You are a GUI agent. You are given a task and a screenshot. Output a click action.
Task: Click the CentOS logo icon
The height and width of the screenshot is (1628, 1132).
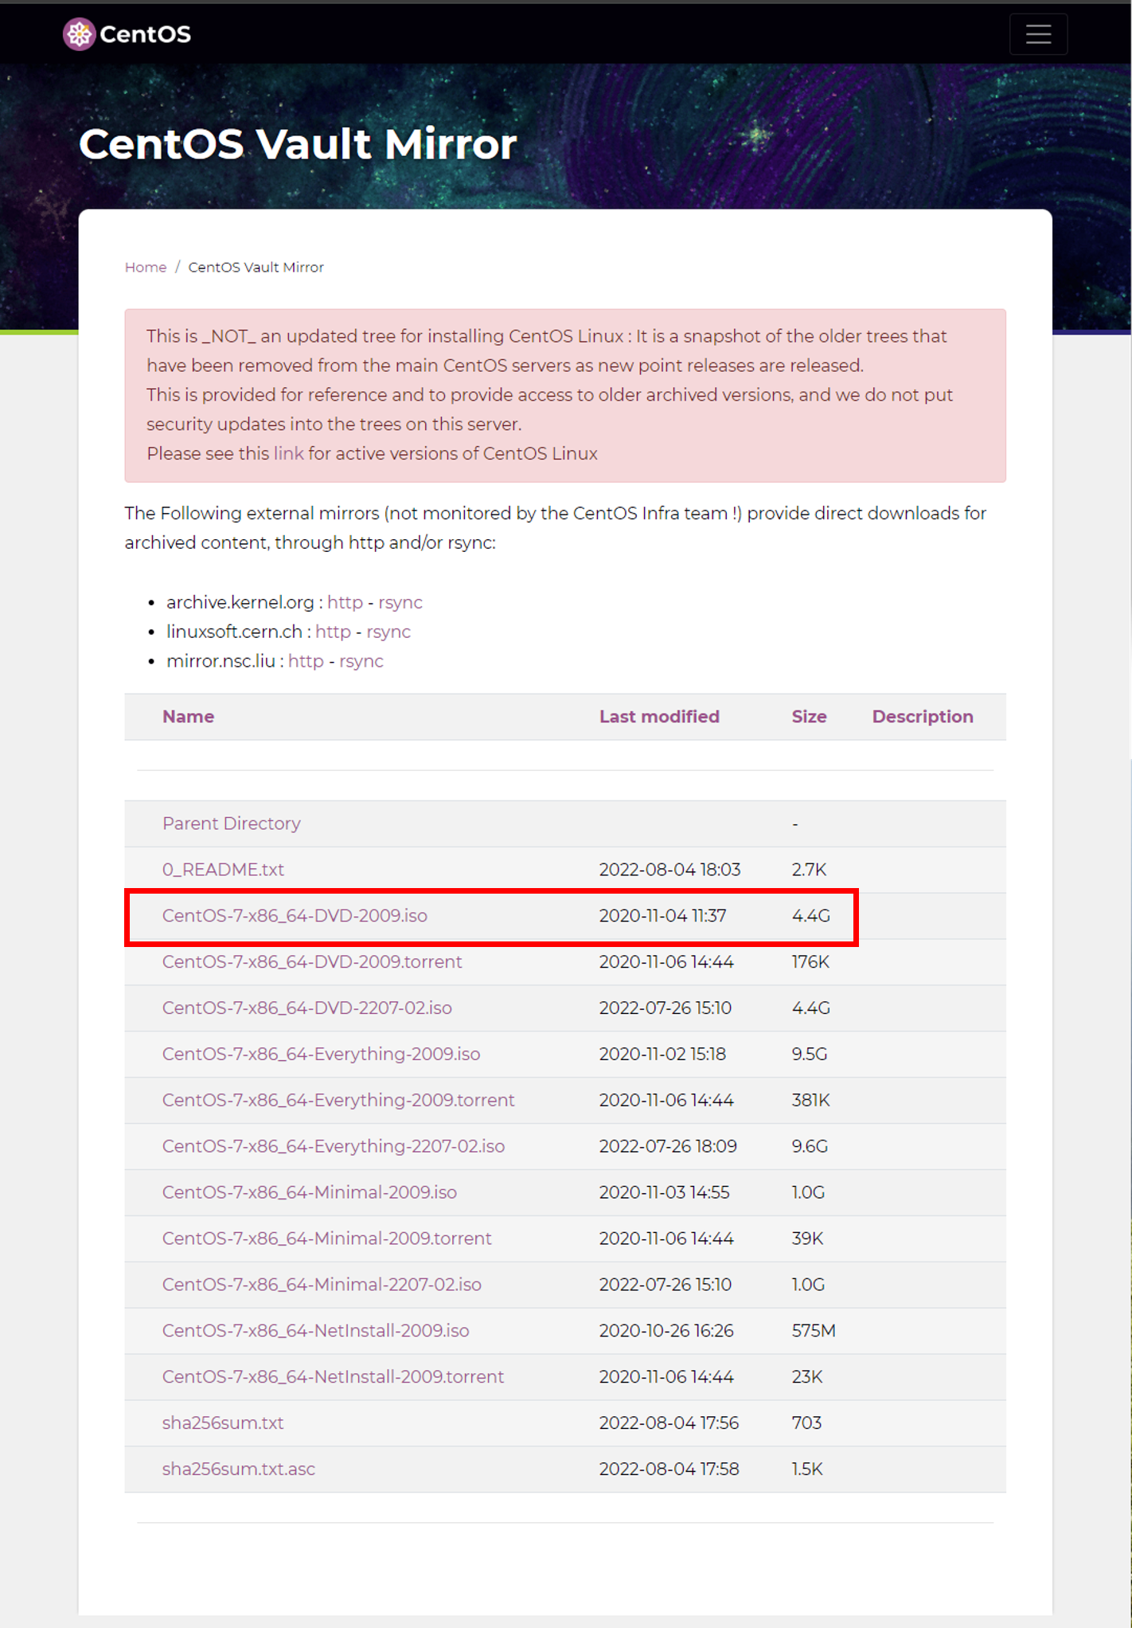tap(80, 34)
